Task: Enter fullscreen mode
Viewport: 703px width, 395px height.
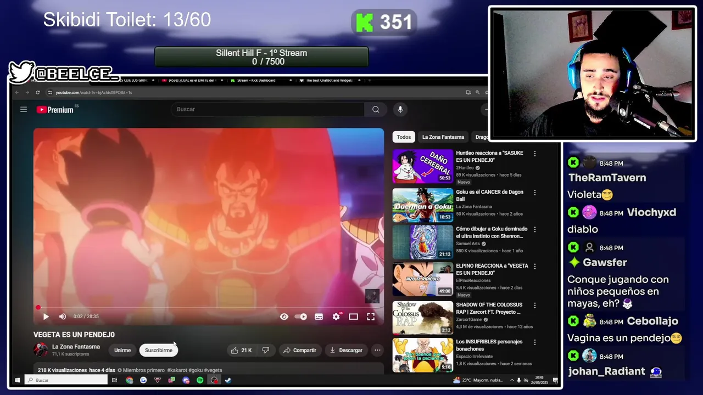Action: click(371, 317)
